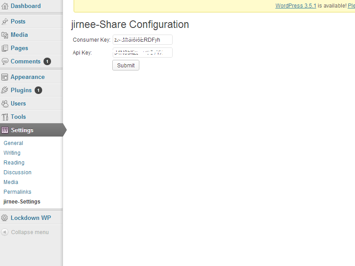Click the Api Key label
The width and height of the screenshot is (355, 266).
(82, 53)
